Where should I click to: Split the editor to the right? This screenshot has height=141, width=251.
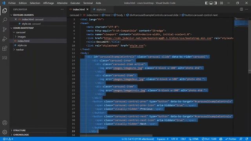242,9
